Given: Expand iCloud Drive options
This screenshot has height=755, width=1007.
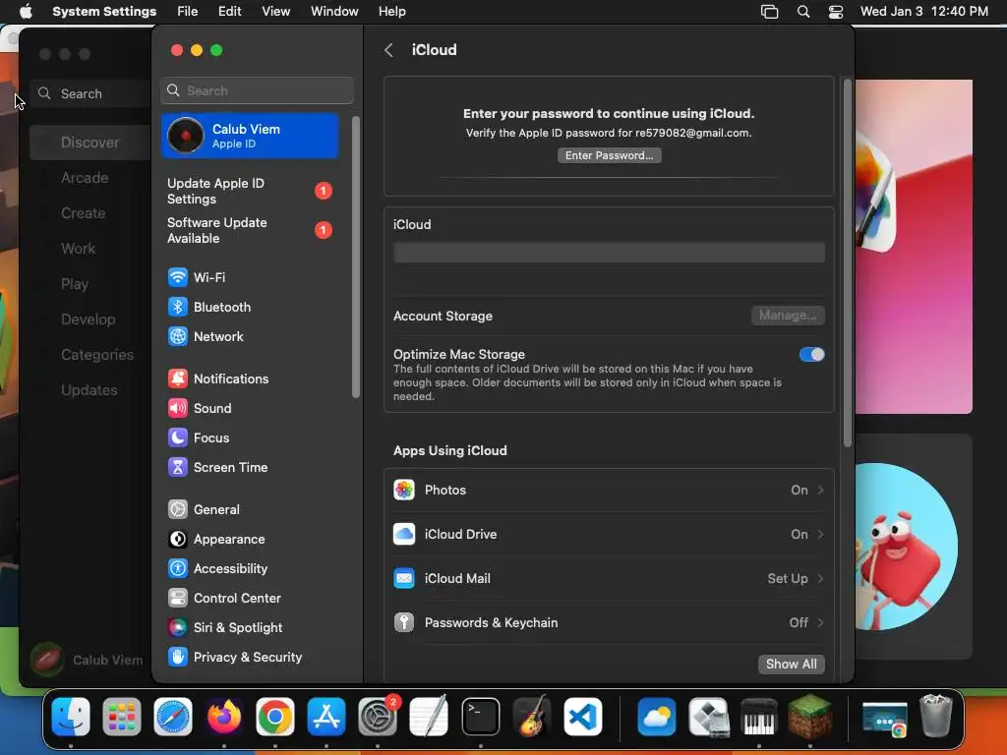Looking at the screenshot, I should (x=609, y=534).
